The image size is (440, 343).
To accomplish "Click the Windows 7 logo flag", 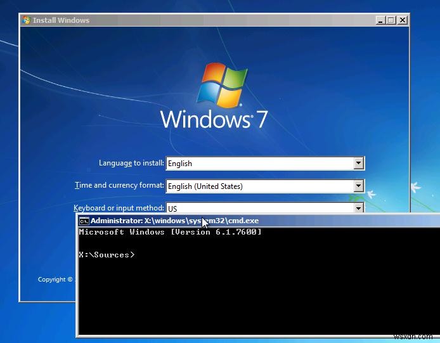I will click(x=223, y=85).
